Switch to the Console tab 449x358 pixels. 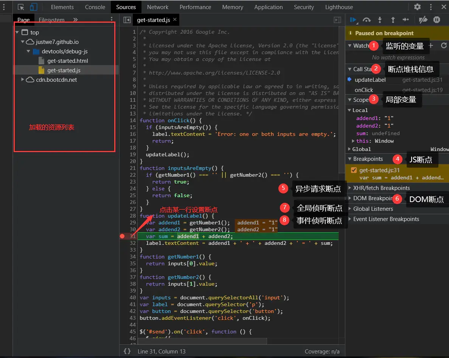pos(95,7)
